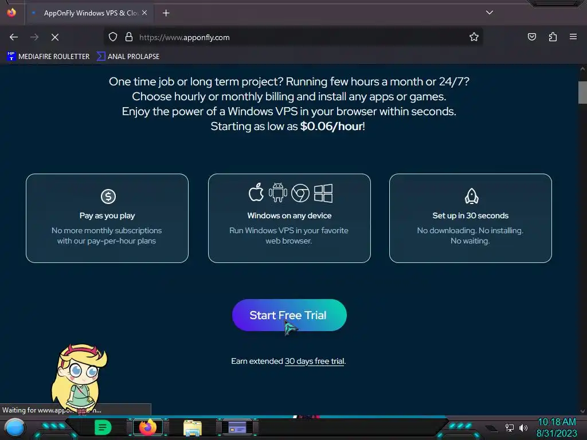This screenshot has height=440, width=587.
Task: Open the Firefox hamburger application menu
Action: click(573, 37)
